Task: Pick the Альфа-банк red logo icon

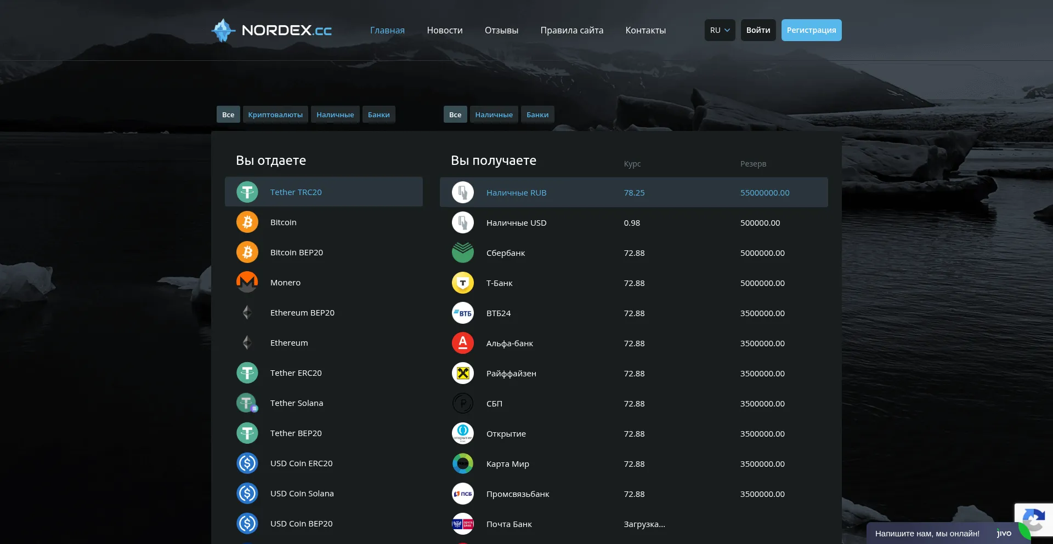Action: coord(463,343)
